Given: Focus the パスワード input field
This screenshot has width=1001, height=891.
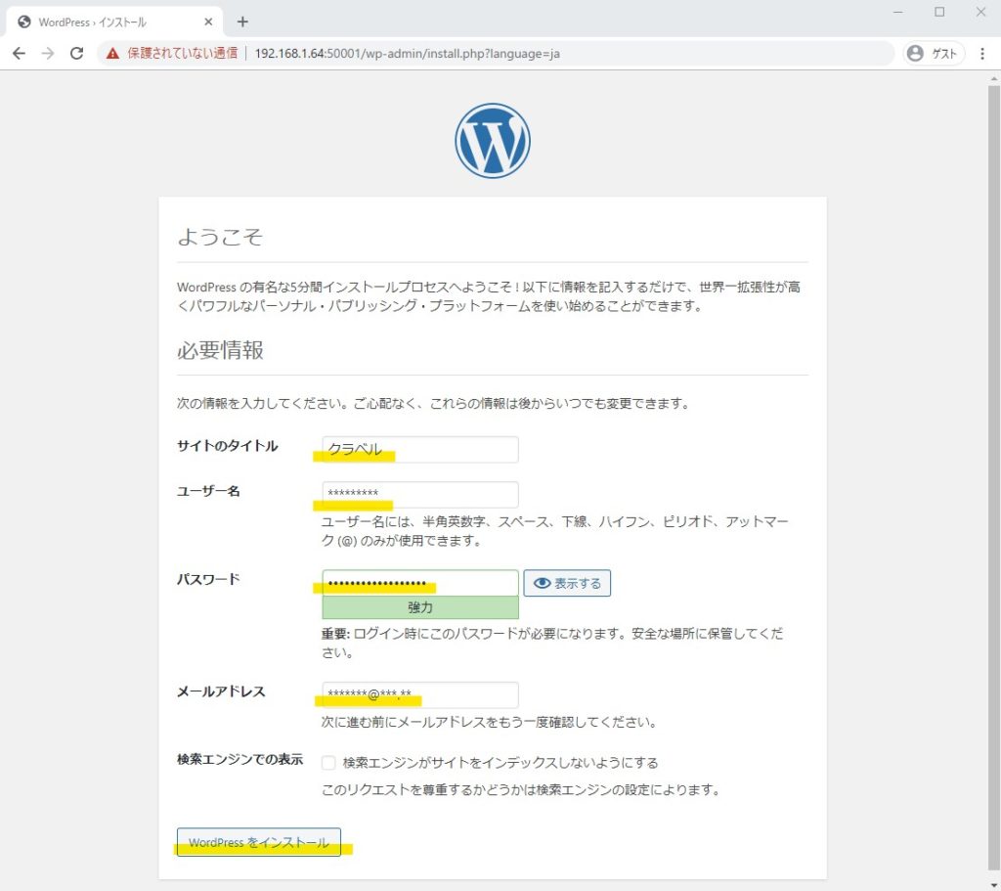Looking at the screenshot, I should point(420,583).
